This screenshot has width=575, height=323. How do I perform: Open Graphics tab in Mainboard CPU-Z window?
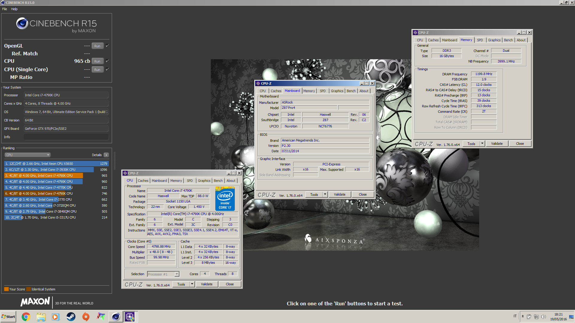pyautogui.click(x=337, y=91)
